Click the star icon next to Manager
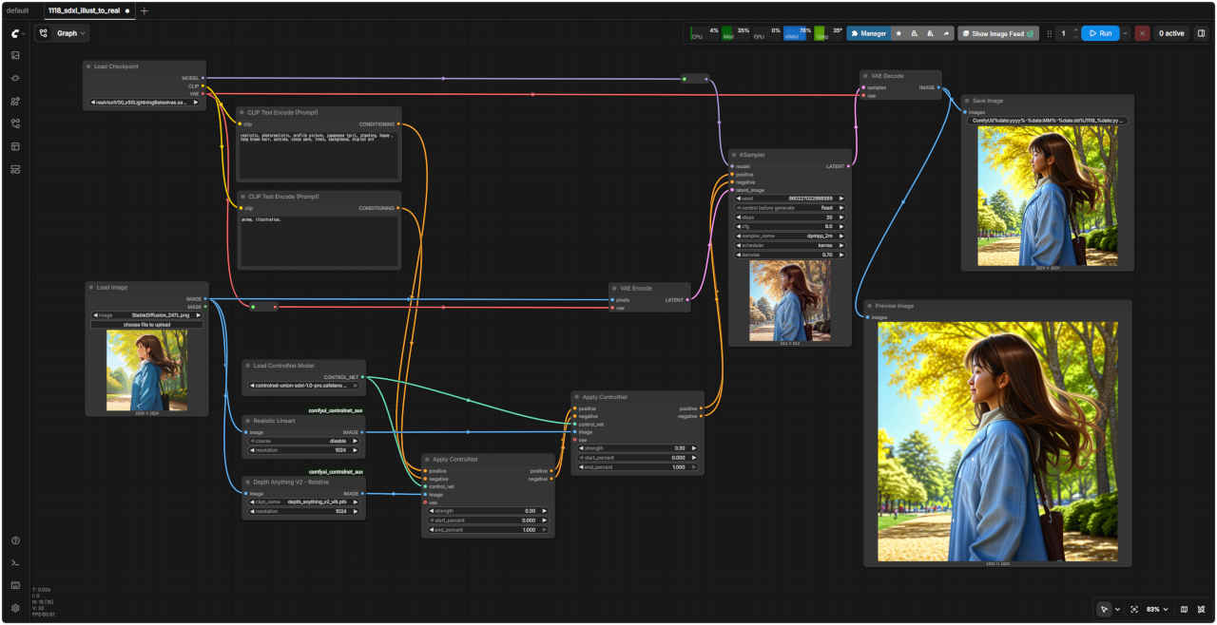Screen dimensions: 1217x625 click(900, 33)
